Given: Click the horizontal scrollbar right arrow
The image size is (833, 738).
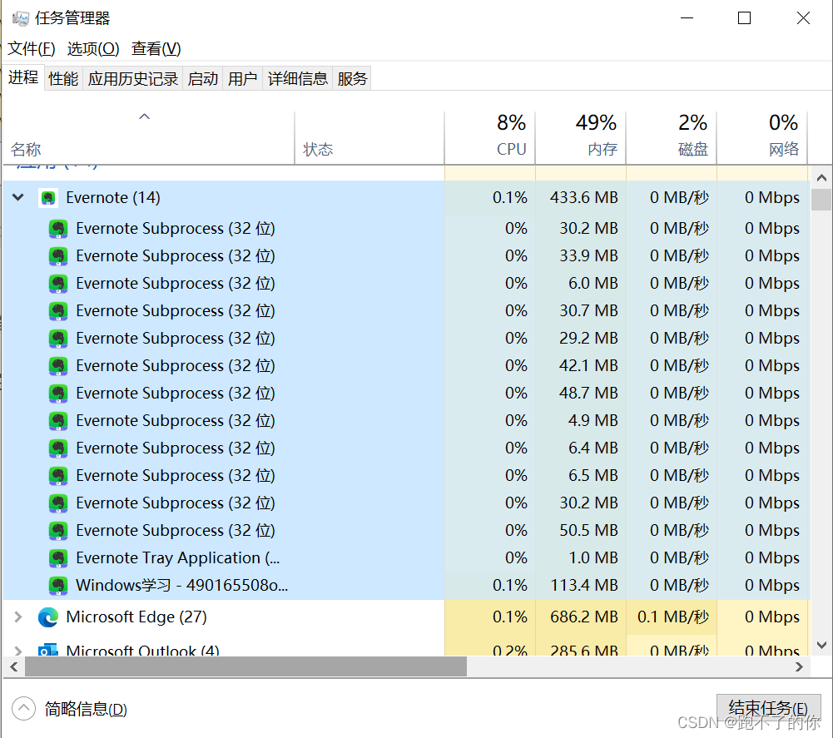Looking at the screenshot, I should click(799, 666).
